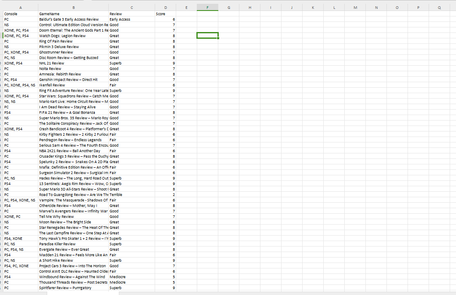Click the GameName header cell
Viewport: 456px width, 295px height.
(73, 14)
